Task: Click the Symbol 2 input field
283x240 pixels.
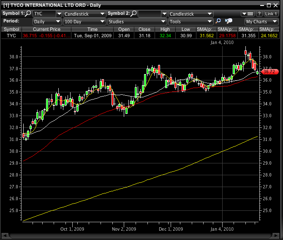Action: (150, 14)
